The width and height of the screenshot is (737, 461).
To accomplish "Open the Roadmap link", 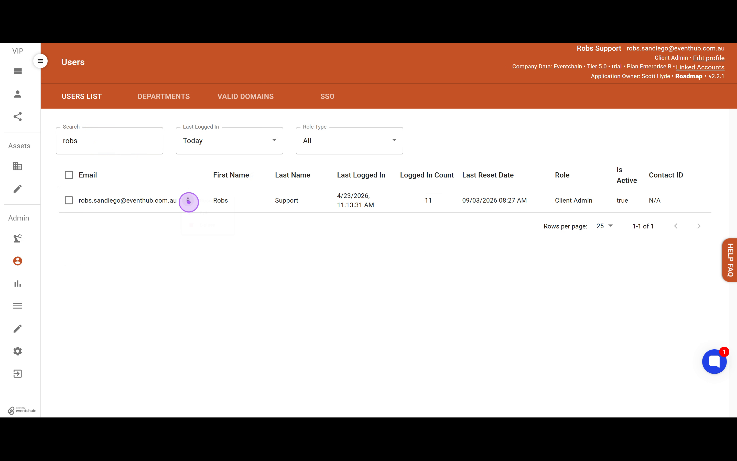I will tap(689, 76).
